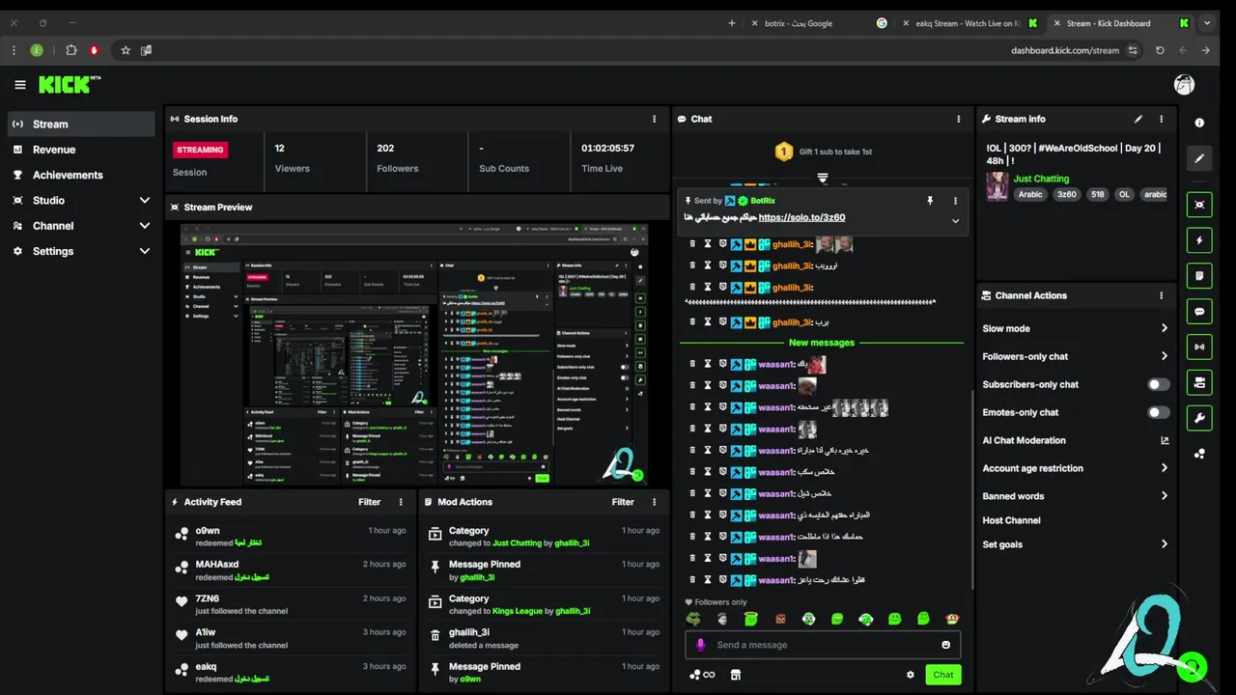Viewport: 1236px width, 695px height.
Task: Click the Arabic tag in Stream Info
Action: (1030, 194)
